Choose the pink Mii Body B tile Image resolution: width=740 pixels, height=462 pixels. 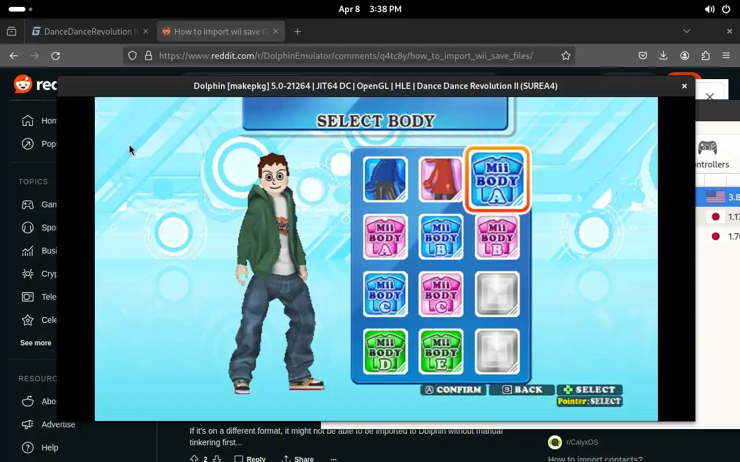pos(497,237)
